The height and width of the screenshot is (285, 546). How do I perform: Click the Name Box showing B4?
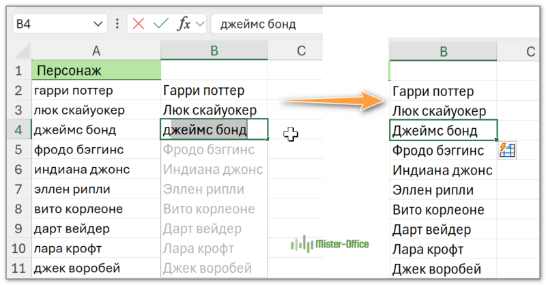click(51, 24)
